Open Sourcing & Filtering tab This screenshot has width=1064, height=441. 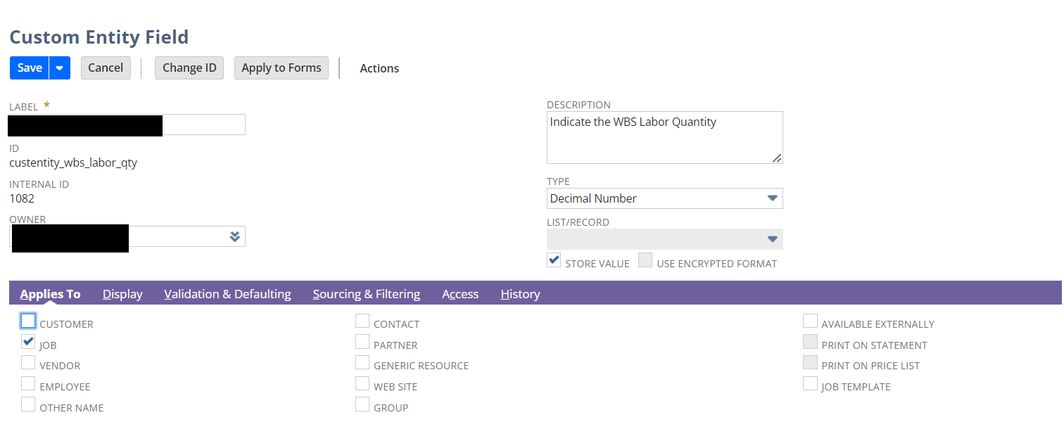[367, 294]
